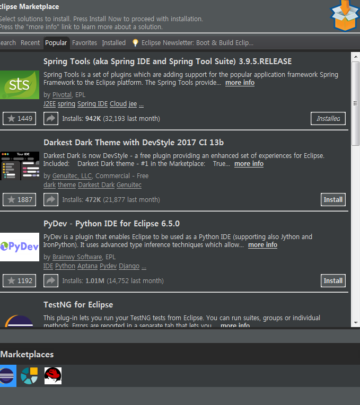Choose the teal and yellow marketplace icon

(29, 376)
